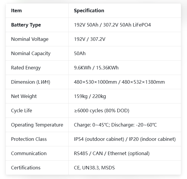Select the "Nominal Capacity" label cell
The image size is (187, 179).
pyautogui.click(x=31, y=53)
